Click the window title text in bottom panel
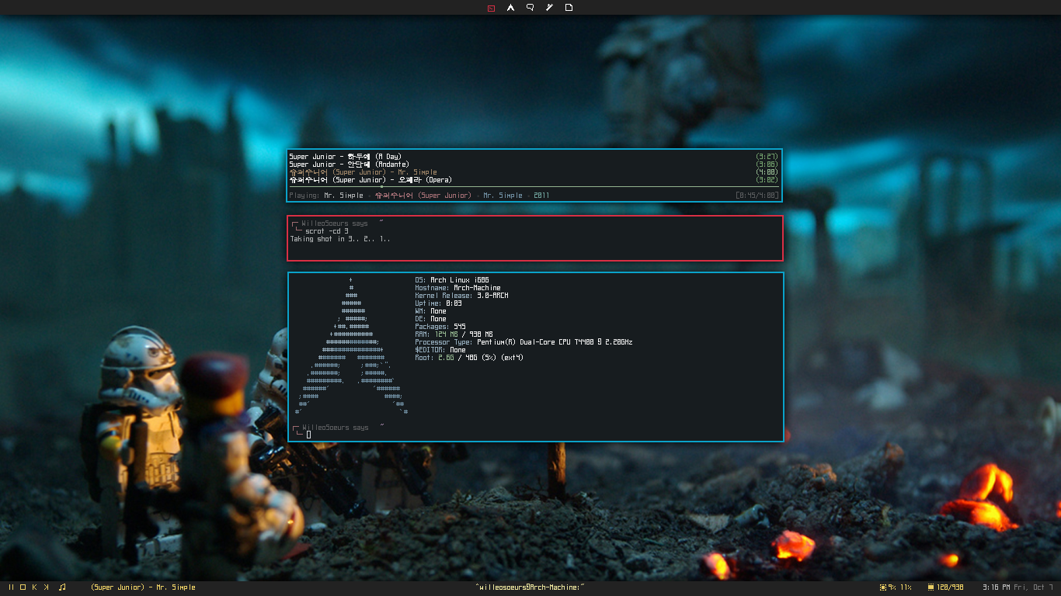 point(530,587)
